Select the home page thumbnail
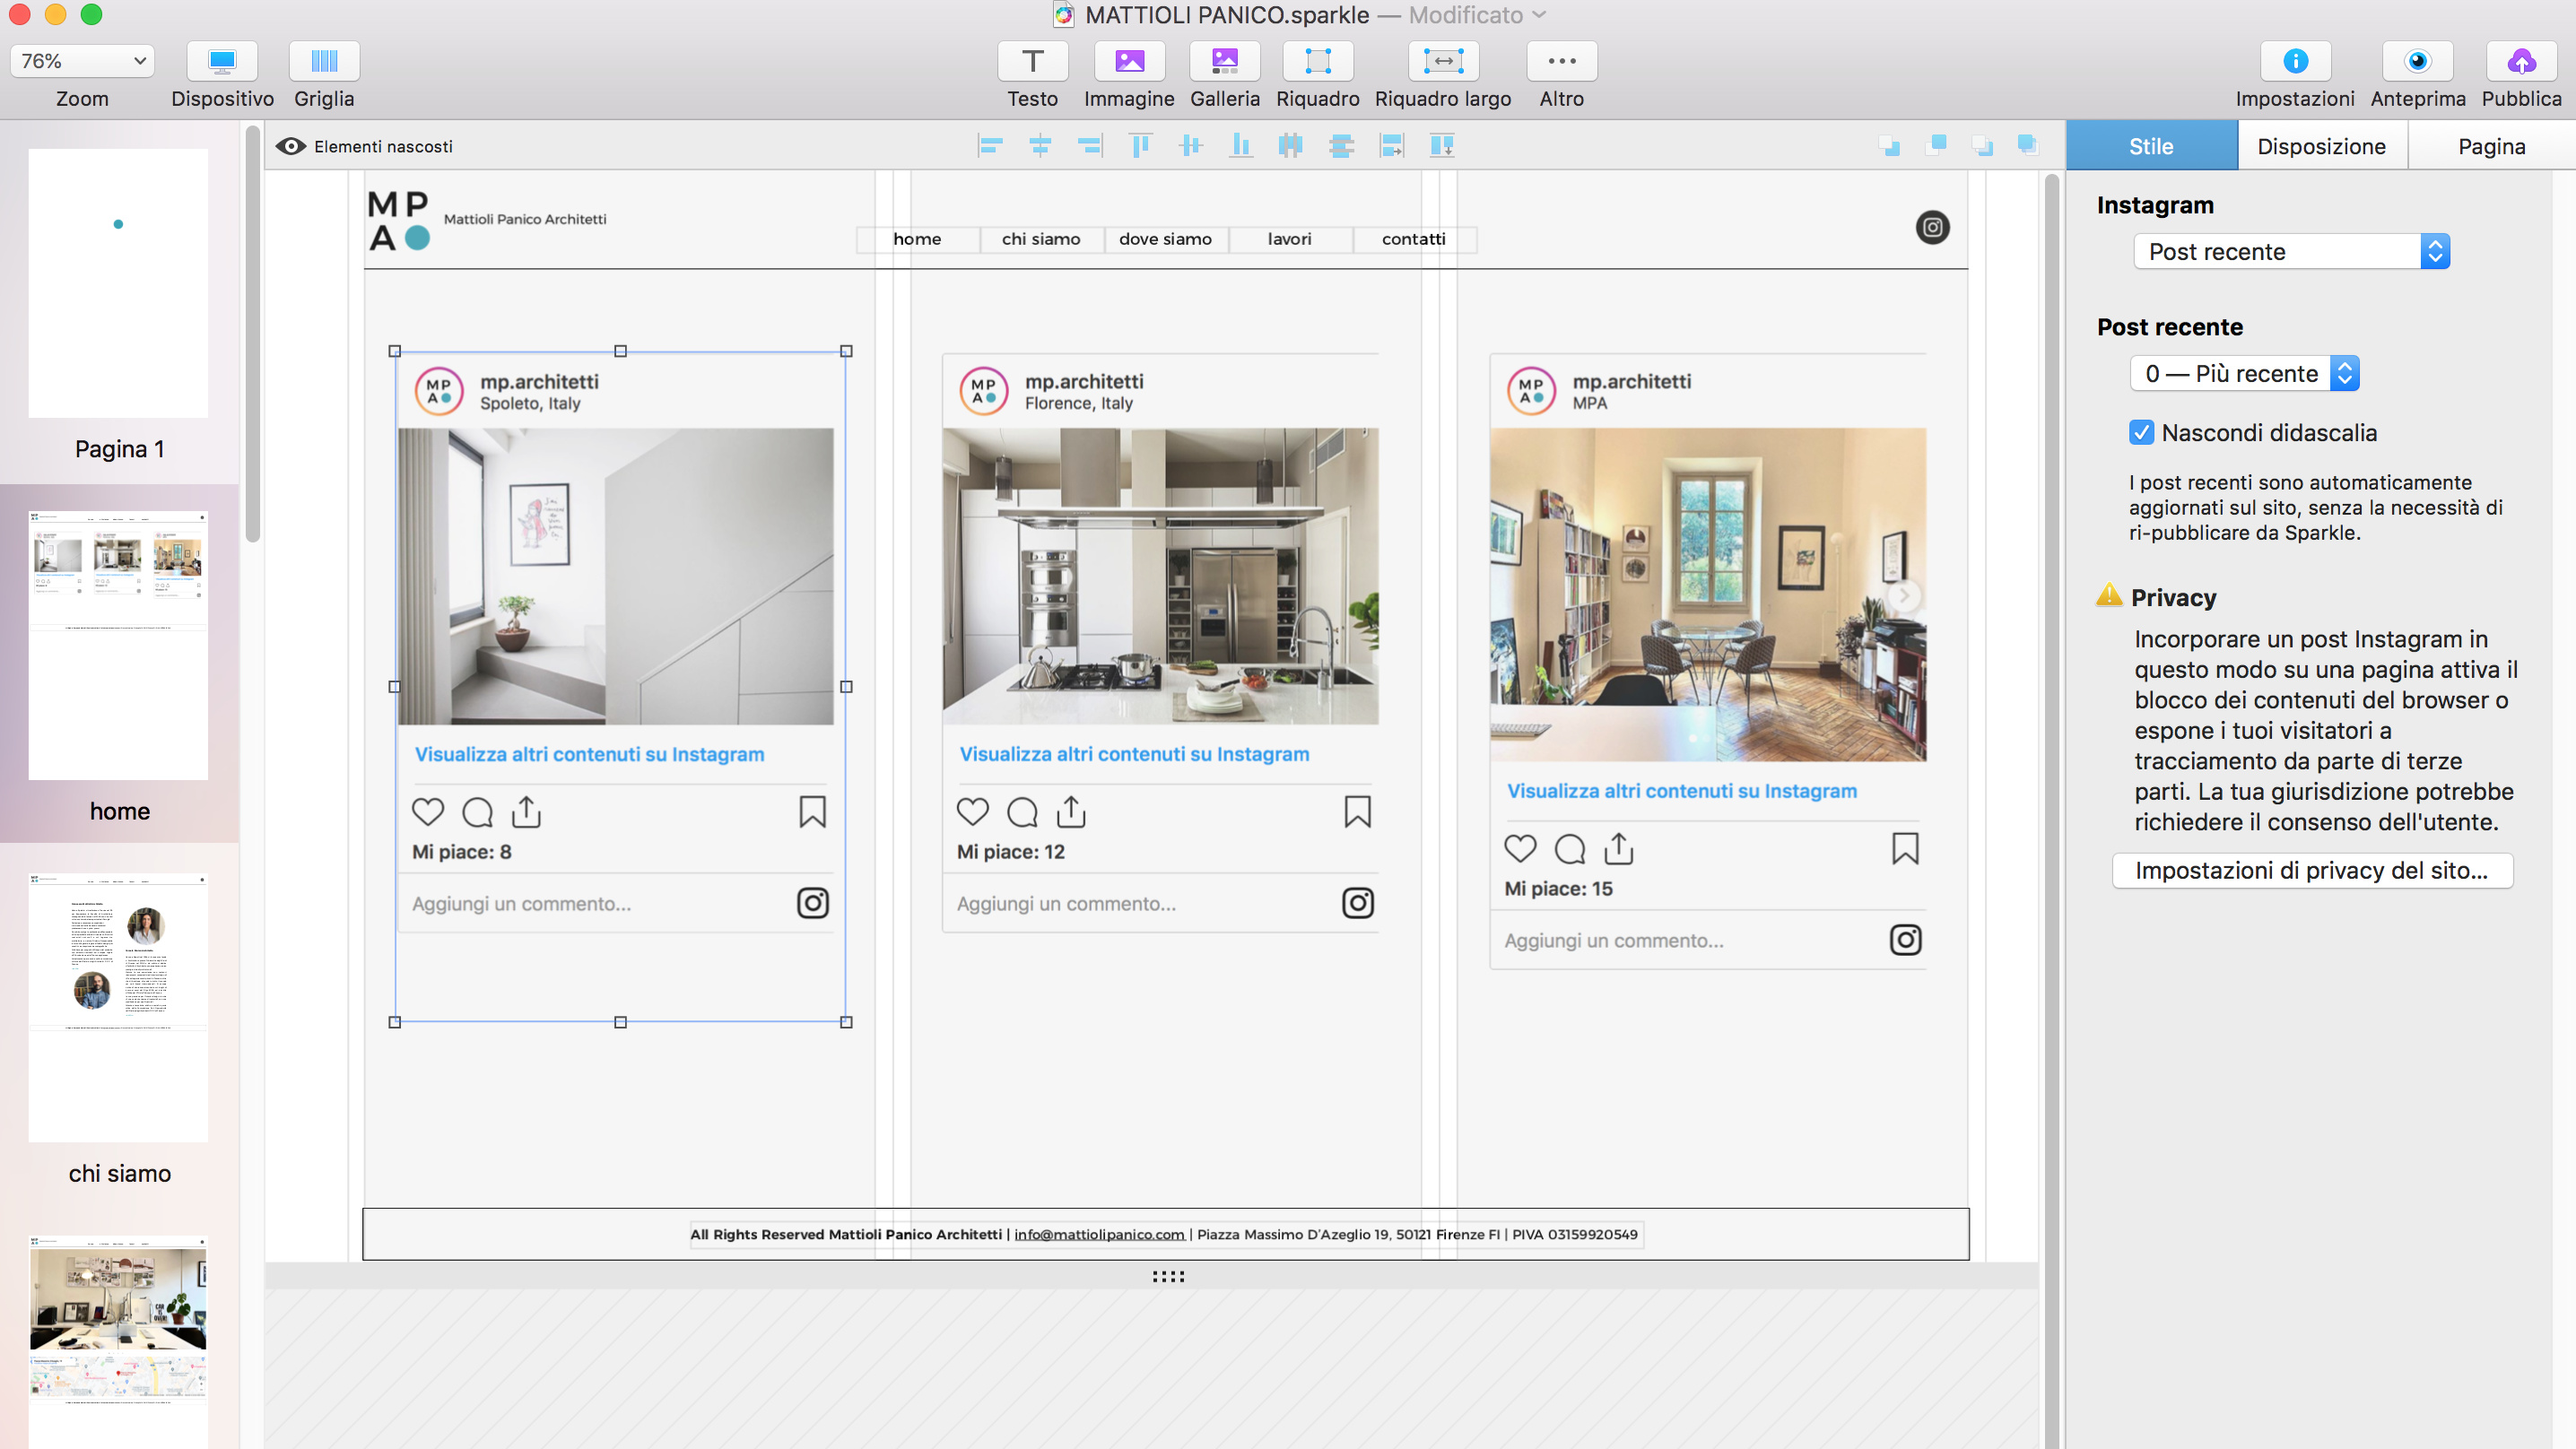This screenshot has width=2576, height=1449. click(x=118, y=645)
